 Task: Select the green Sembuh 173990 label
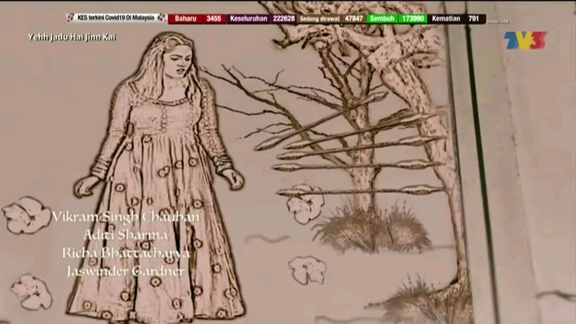tap(397, 18)
